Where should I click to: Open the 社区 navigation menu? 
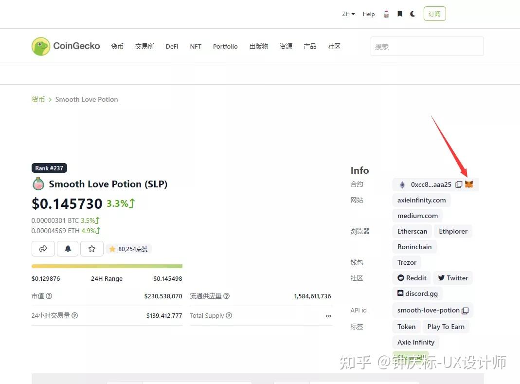pos(334,46)
